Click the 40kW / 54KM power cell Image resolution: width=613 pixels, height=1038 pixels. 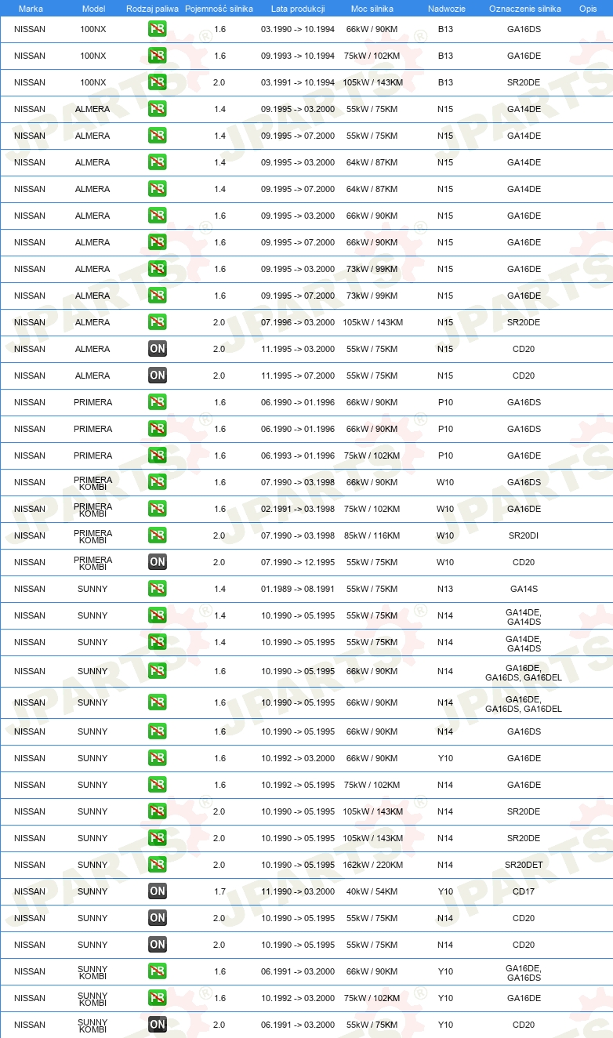click(x=372, y=891)
